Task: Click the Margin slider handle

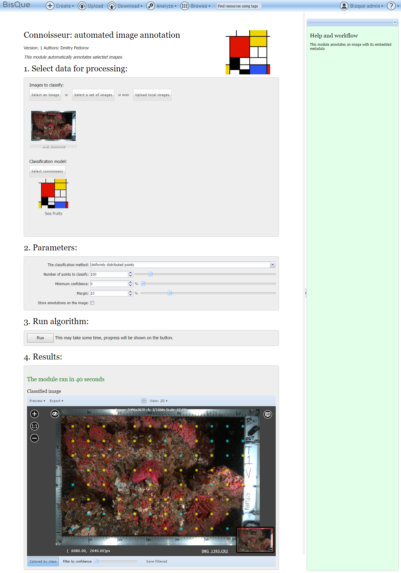Action: coord(170,293)
